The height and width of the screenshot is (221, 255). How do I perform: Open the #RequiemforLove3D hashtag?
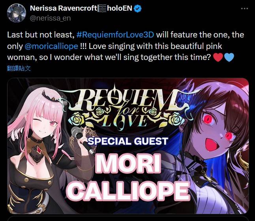[x=115, y=35]
